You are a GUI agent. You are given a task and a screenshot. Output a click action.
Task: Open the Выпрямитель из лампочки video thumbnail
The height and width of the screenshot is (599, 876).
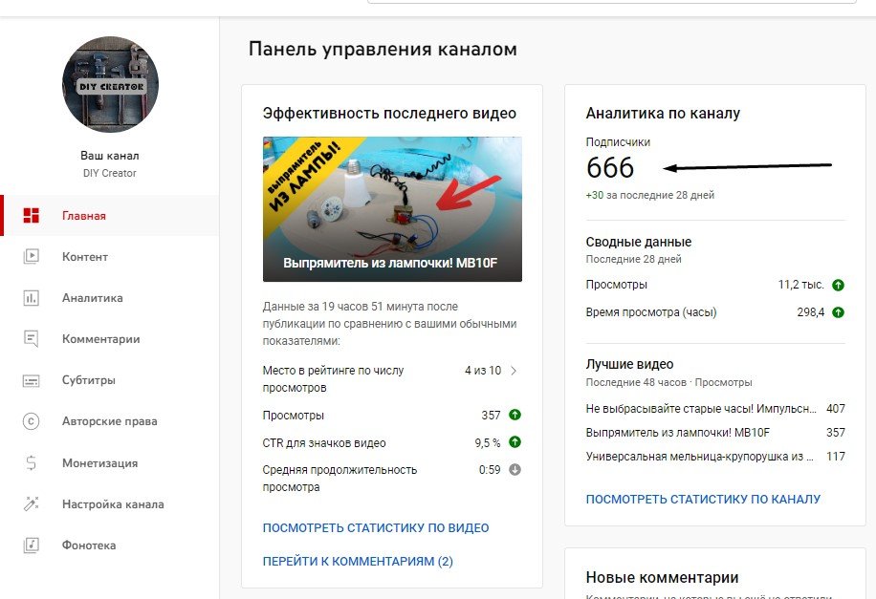tap(392, 209)
